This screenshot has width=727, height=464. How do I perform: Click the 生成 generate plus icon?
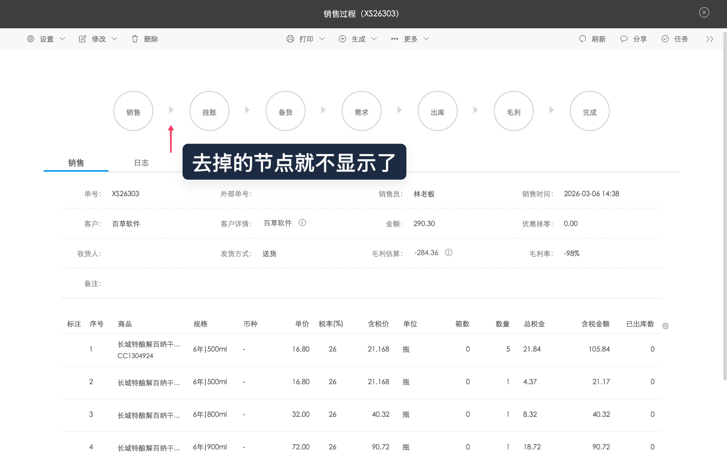pyautogui.click(x=342, y=39)
